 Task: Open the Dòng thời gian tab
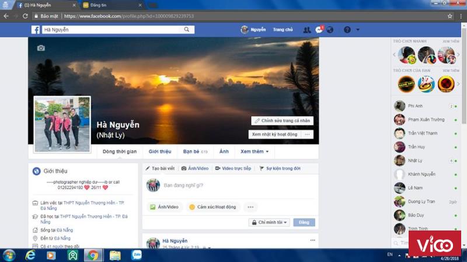120,152
